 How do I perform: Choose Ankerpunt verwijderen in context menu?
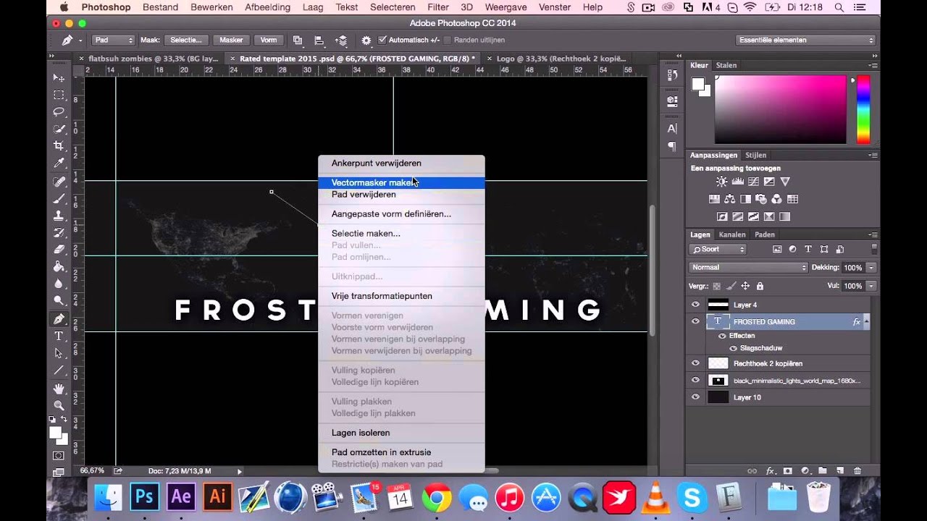401,164
